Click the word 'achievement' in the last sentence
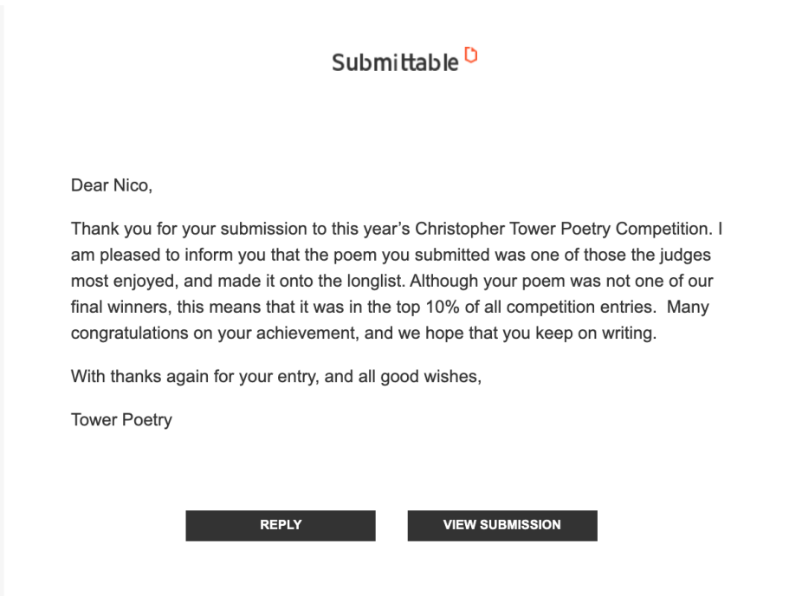 point(306,333)
